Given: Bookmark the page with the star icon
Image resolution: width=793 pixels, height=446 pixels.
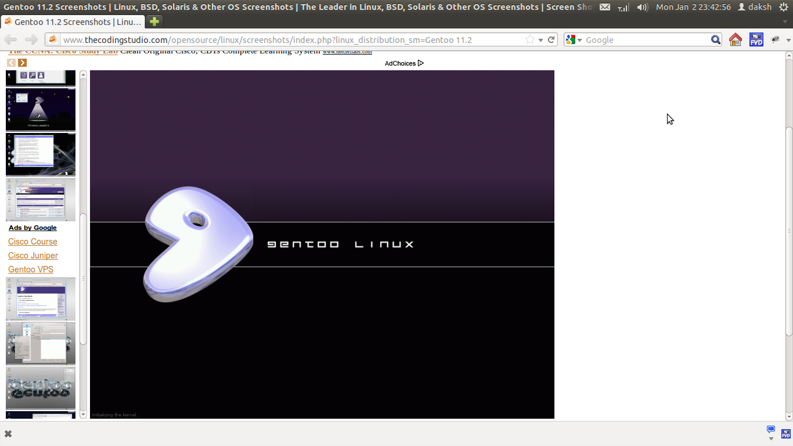Looking at the screenshot, I should click(x=530, y=39).
